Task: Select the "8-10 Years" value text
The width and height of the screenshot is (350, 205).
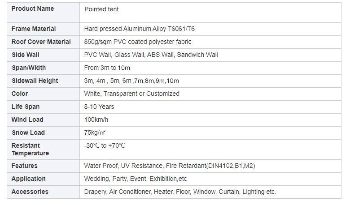Action: pyautogui.click(x=99, y=107)
